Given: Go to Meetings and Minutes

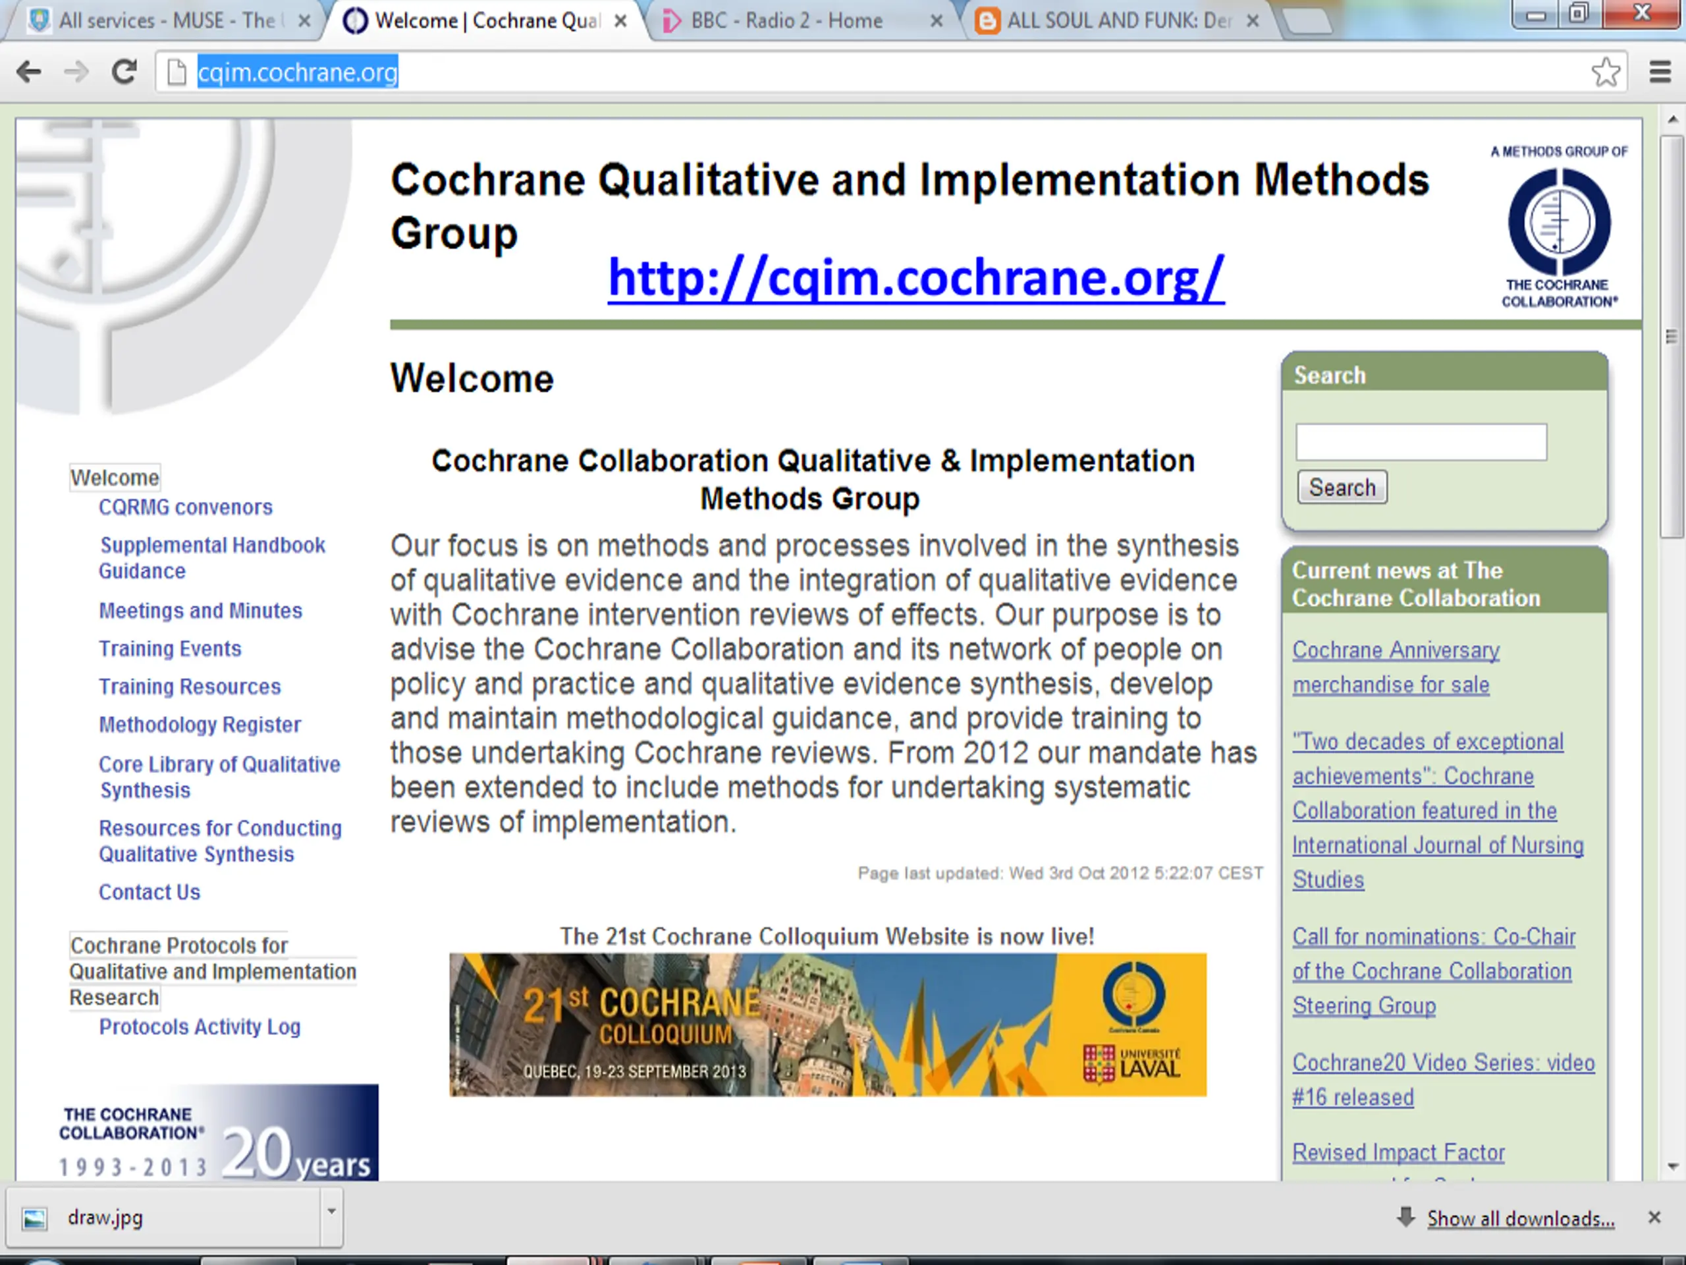Looking at the screenshot, I should [x=200, y=611].
